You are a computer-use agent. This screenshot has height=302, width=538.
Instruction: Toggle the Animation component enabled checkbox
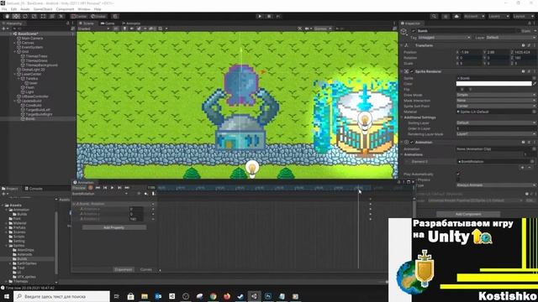coord(412,142)
